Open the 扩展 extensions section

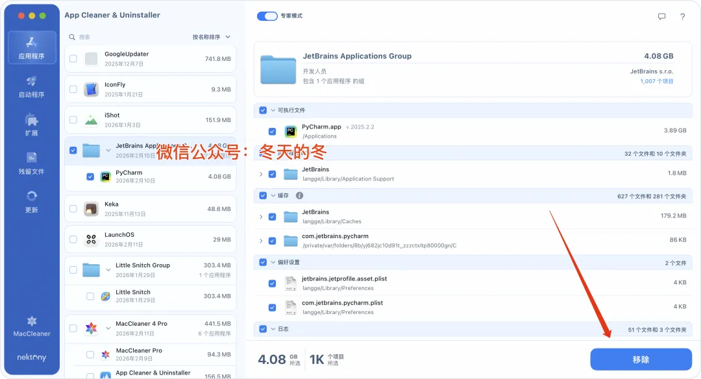31,125
